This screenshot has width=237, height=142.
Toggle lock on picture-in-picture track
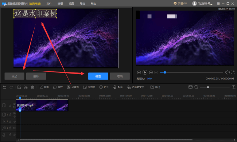click(10, 115)
